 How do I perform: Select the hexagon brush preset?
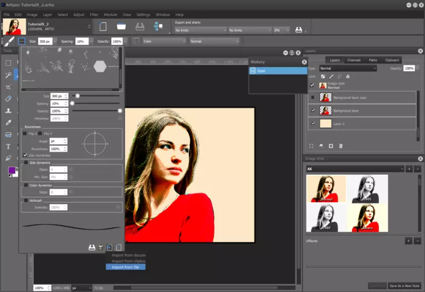coord(100,66)
